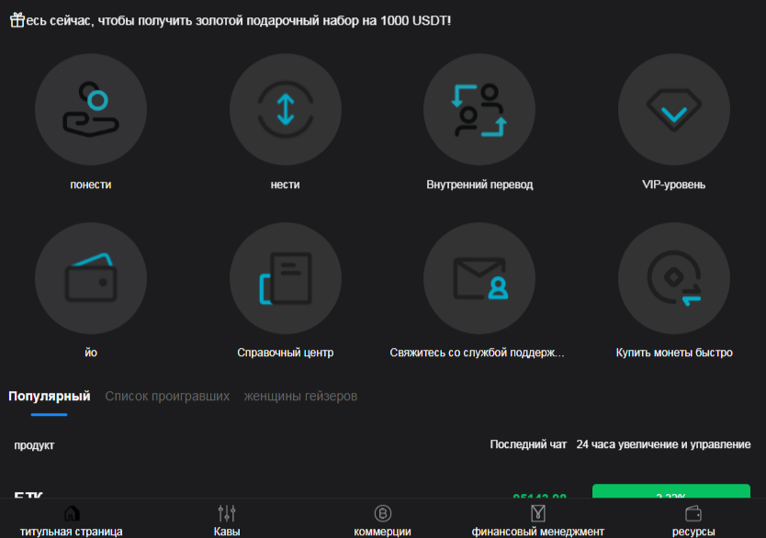Open the wallet icon labeled "йо"
The width and height of the screenshot is (766, 538).
90,277
